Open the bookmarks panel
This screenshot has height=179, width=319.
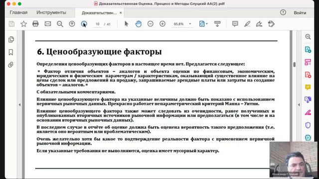pos(11,52)
